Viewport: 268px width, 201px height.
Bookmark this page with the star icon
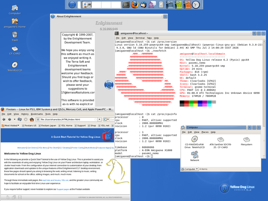pyautogui.click(x=95, y=119)
